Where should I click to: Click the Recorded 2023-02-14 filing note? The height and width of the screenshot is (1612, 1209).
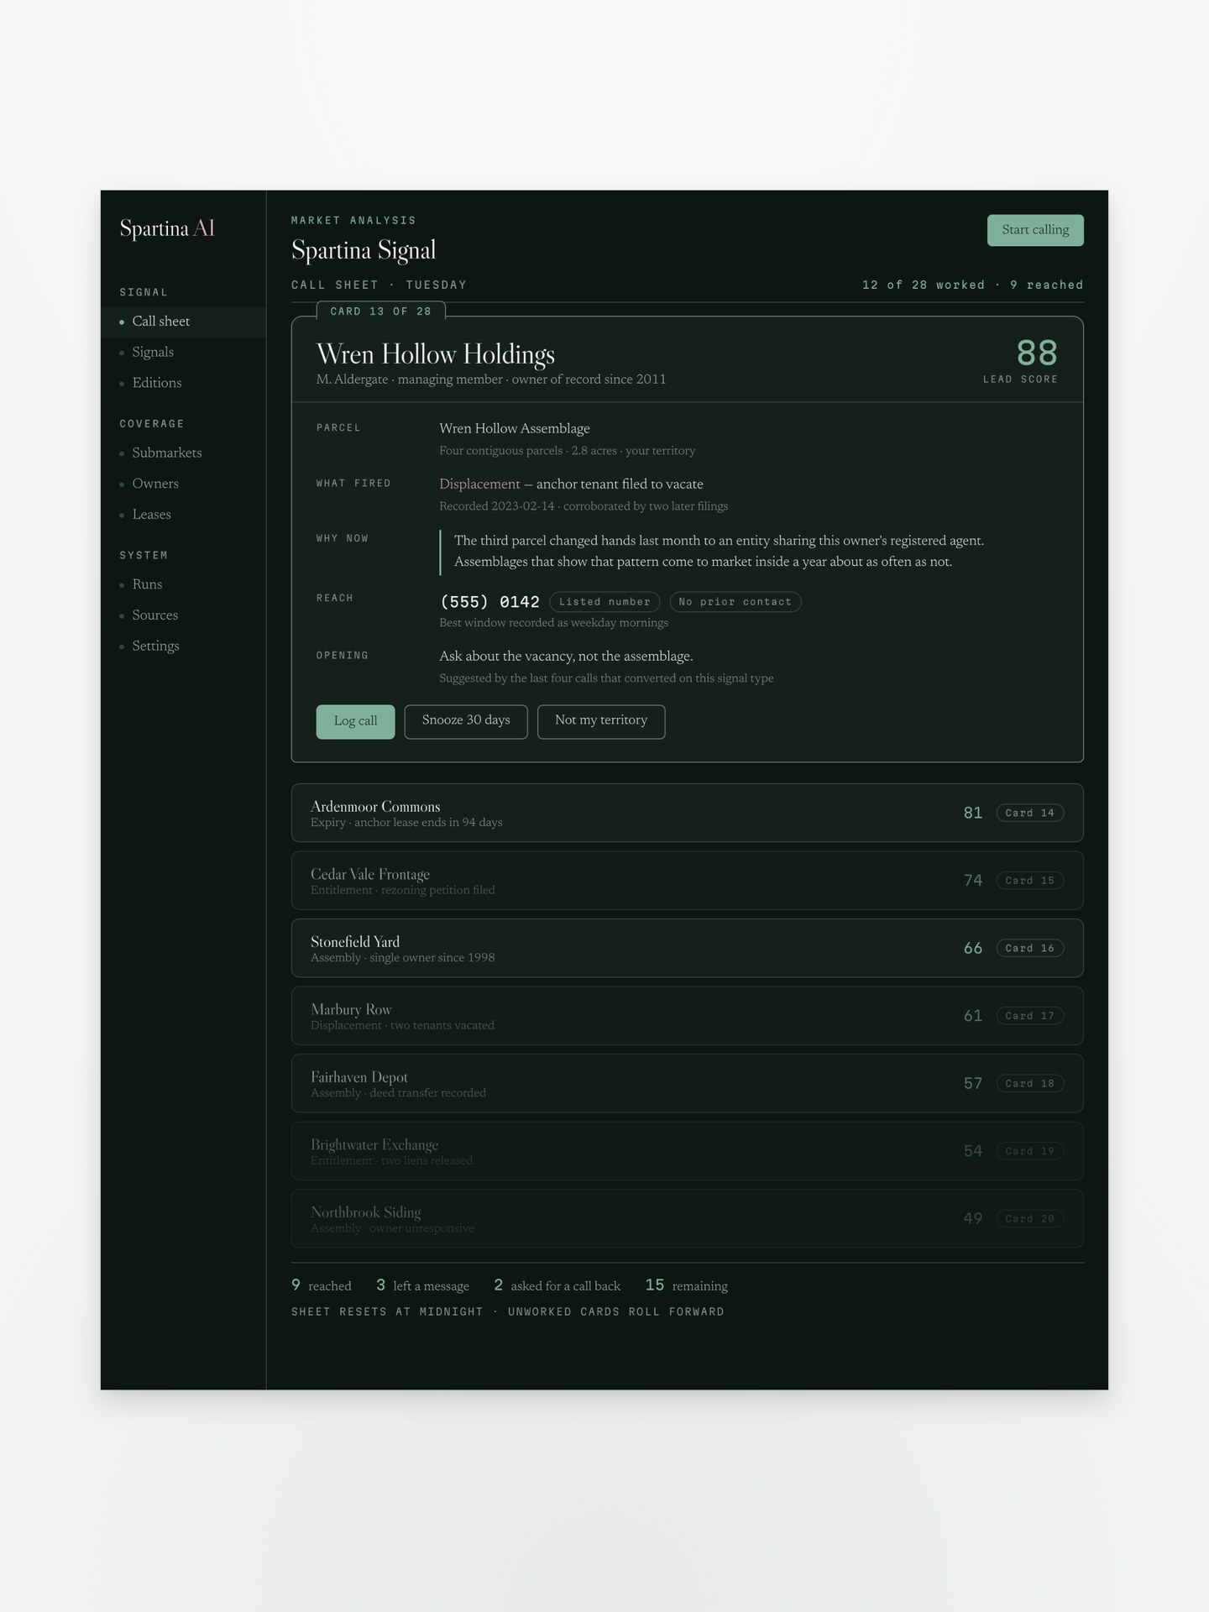pyautogui.click(x=584, y=506)
